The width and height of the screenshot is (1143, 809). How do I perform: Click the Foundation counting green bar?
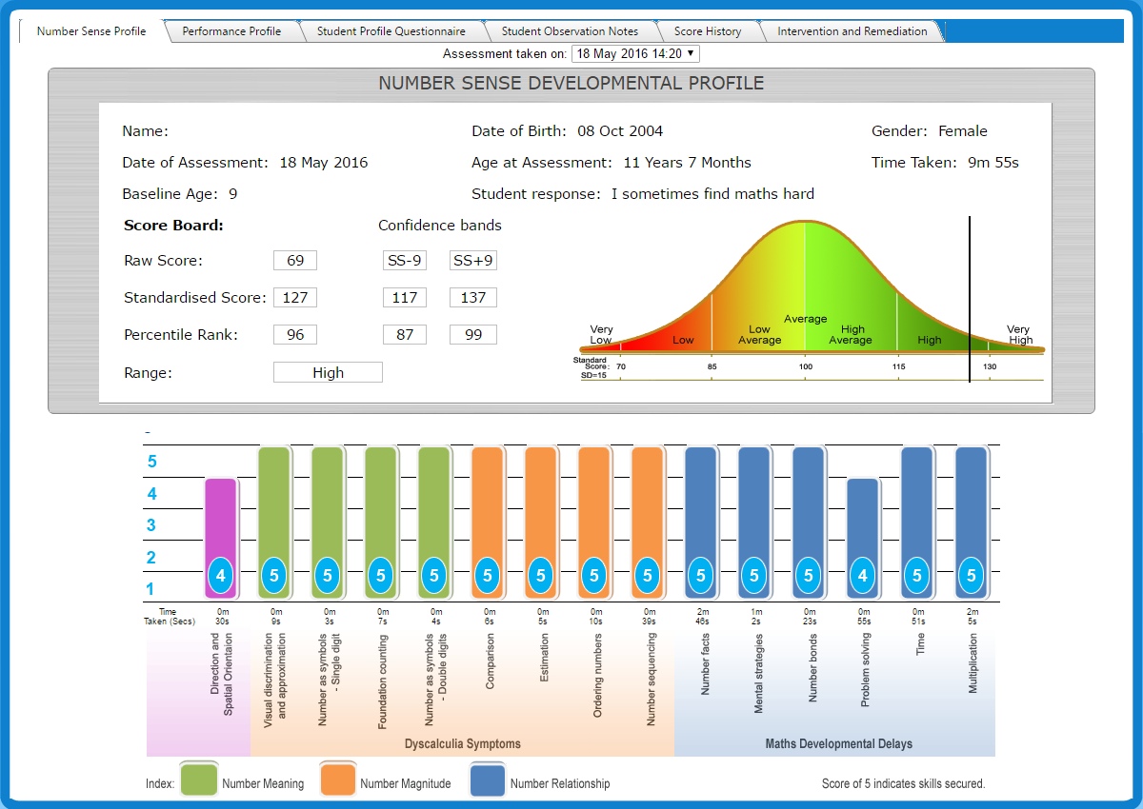pyautogui.click(x=381, y=523)
